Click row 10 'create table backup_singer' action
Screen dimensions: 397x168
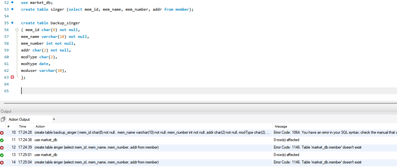click(152, 132)
